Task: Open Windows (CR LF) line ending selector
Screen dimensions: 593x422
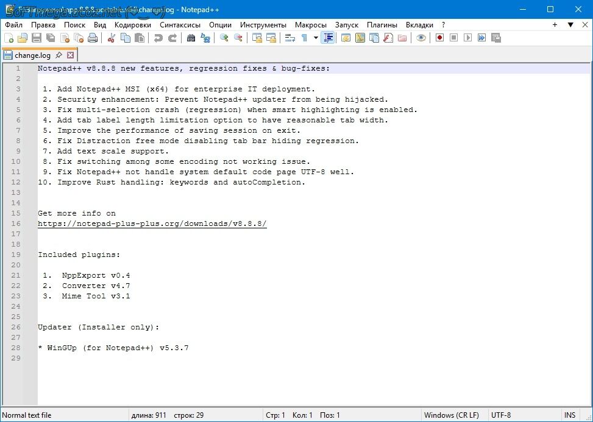Action: click(x=451, y=415)
